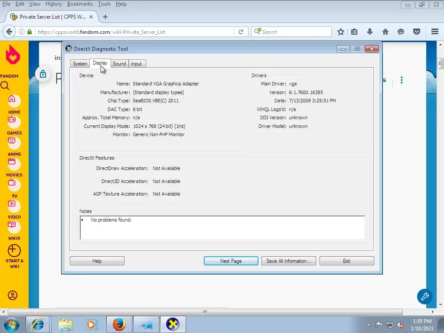Open Fandom user profile icon

(13, 295)
